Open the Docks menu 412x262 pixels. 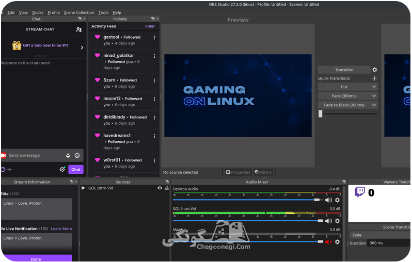click(x=38, y=12)
